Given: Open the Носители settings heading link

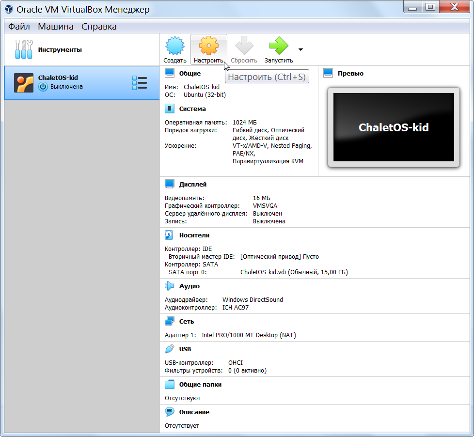Looking at the screenshot, I should (x=194, y=235).
